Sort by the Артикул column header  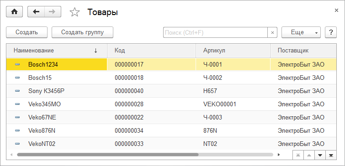233,51
